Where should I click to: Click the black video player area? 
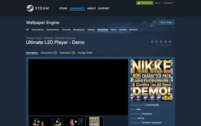[78, 87]
